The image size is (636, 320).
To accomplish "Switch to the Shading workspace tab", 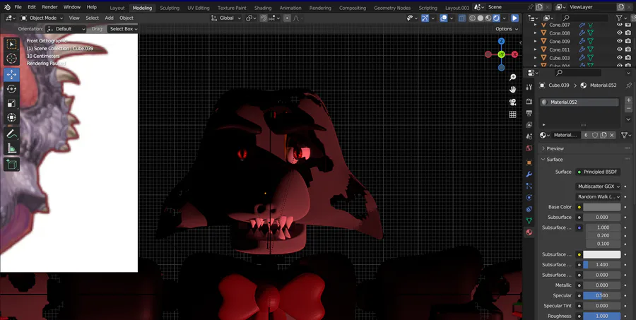I will [x=263, y=8].
